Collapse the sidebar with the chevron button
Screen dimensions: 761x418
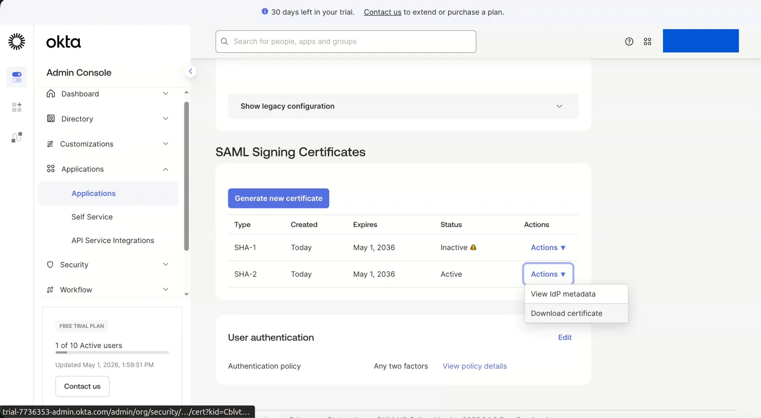pos(190,71)
